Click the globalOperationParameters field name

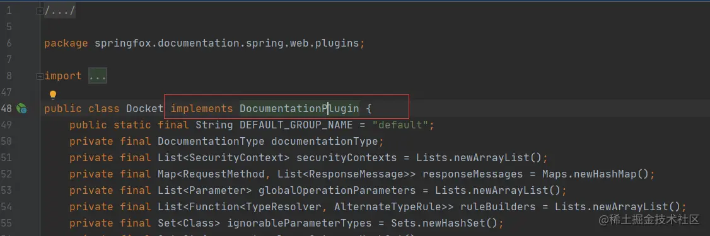point(337,190)
